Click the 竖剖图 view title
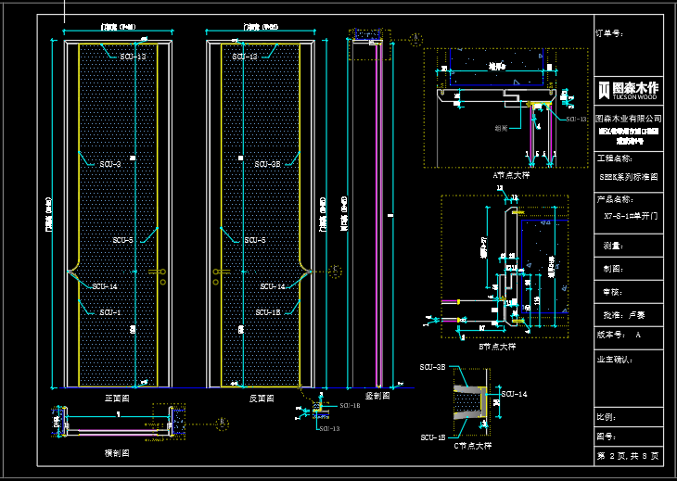Viewport: 677px width, 481px height. click(377, 397)
